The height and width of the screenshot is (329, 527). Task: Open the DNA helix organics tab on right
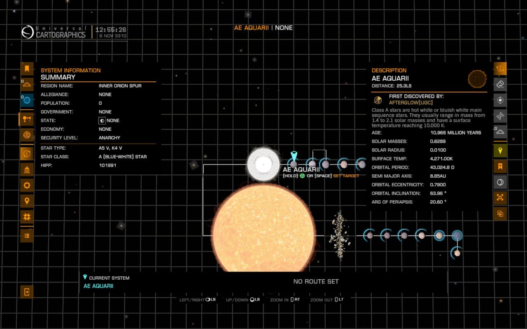500,116
